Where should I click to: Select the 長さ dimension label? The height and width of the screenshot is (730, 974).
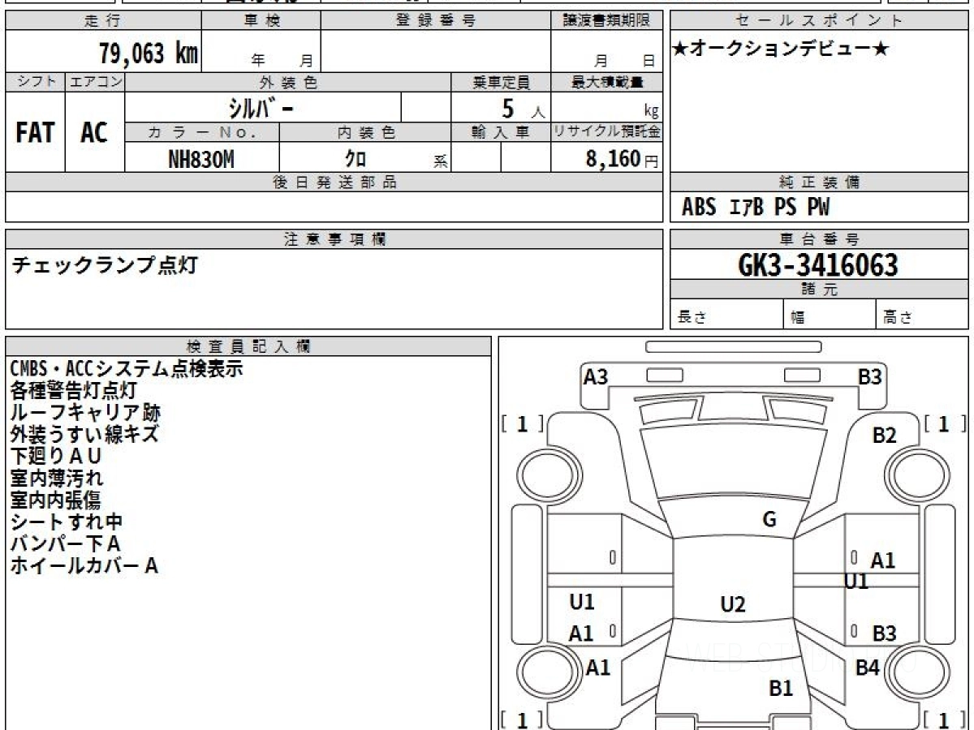coord(692,318)
